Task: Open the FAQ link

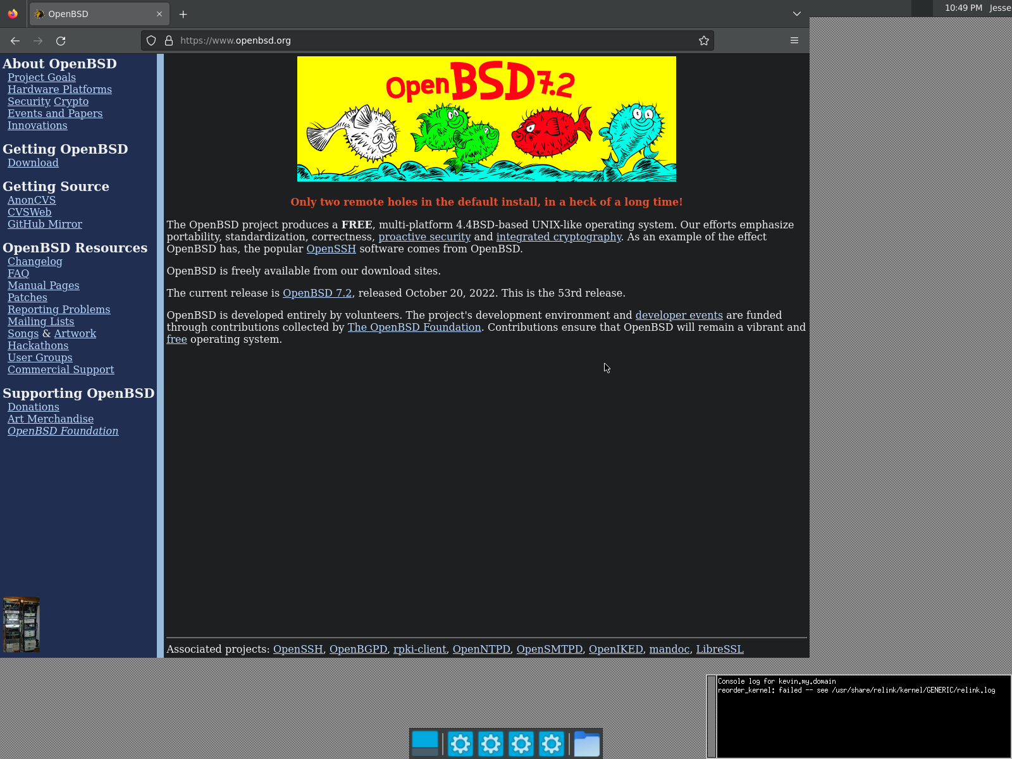Action: point(18,273)
